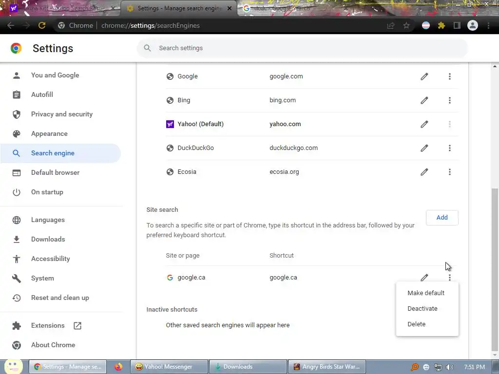499x374 pixels.
Task: Click the external-link icon beside Extensions
Action: (77, 326)
